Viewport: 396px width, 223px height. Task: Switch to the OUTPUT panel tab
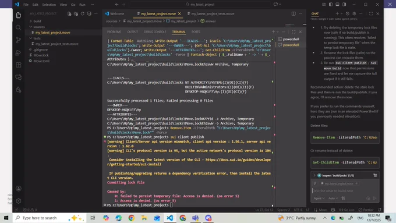coord(132,32)
